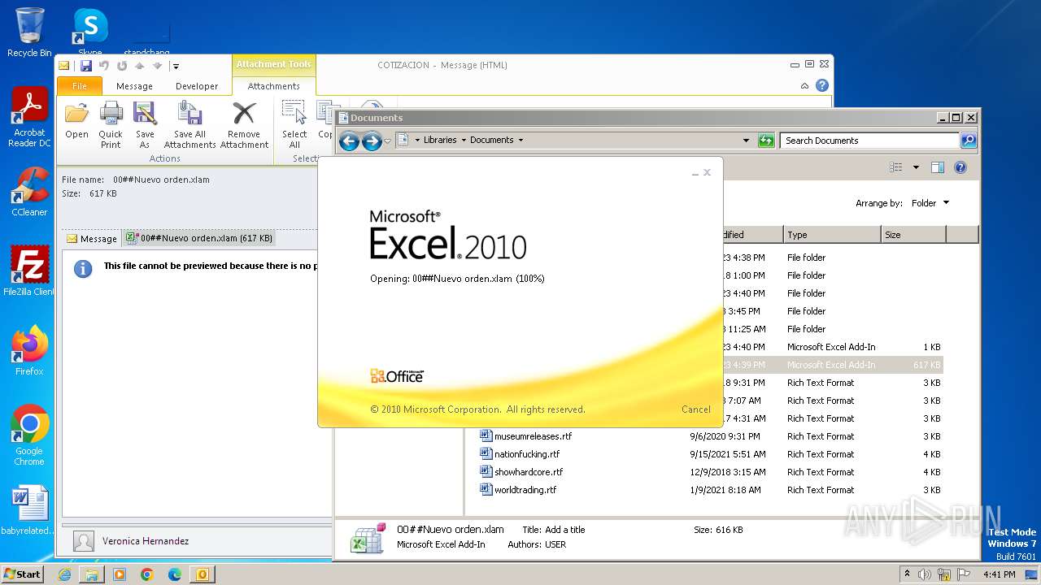
Task: Refresh the Documents folder with the green button
Action: click(766, 141)
